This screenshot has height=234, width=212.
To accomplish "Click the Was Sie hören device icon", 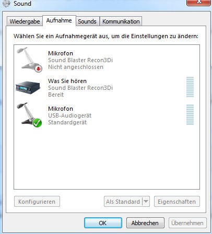I will point(28,88).
